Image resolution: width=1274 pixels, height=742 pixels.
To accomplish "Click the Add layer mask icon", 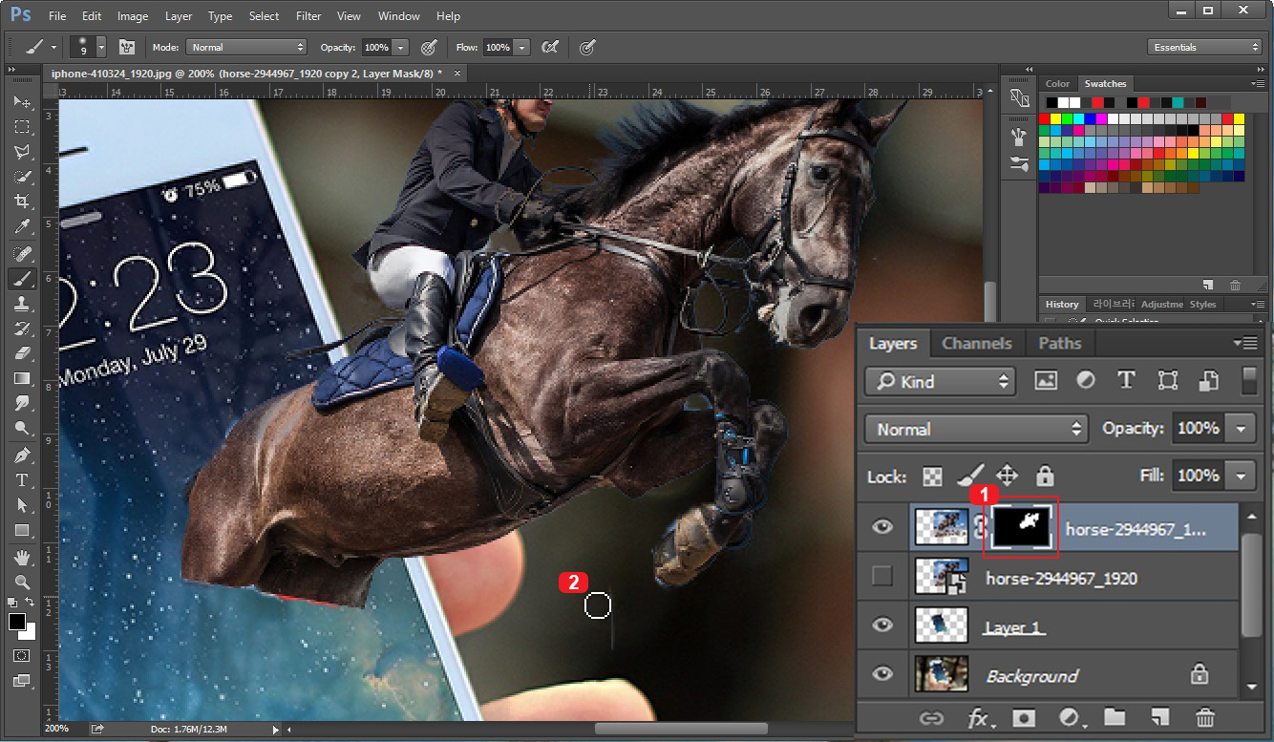I will [1023, 716].
